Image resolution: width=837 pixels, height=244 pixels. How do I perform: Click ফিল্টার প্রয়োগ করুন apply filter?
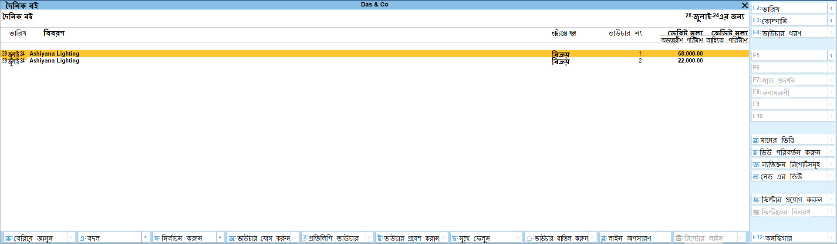(x=789, y=199)
